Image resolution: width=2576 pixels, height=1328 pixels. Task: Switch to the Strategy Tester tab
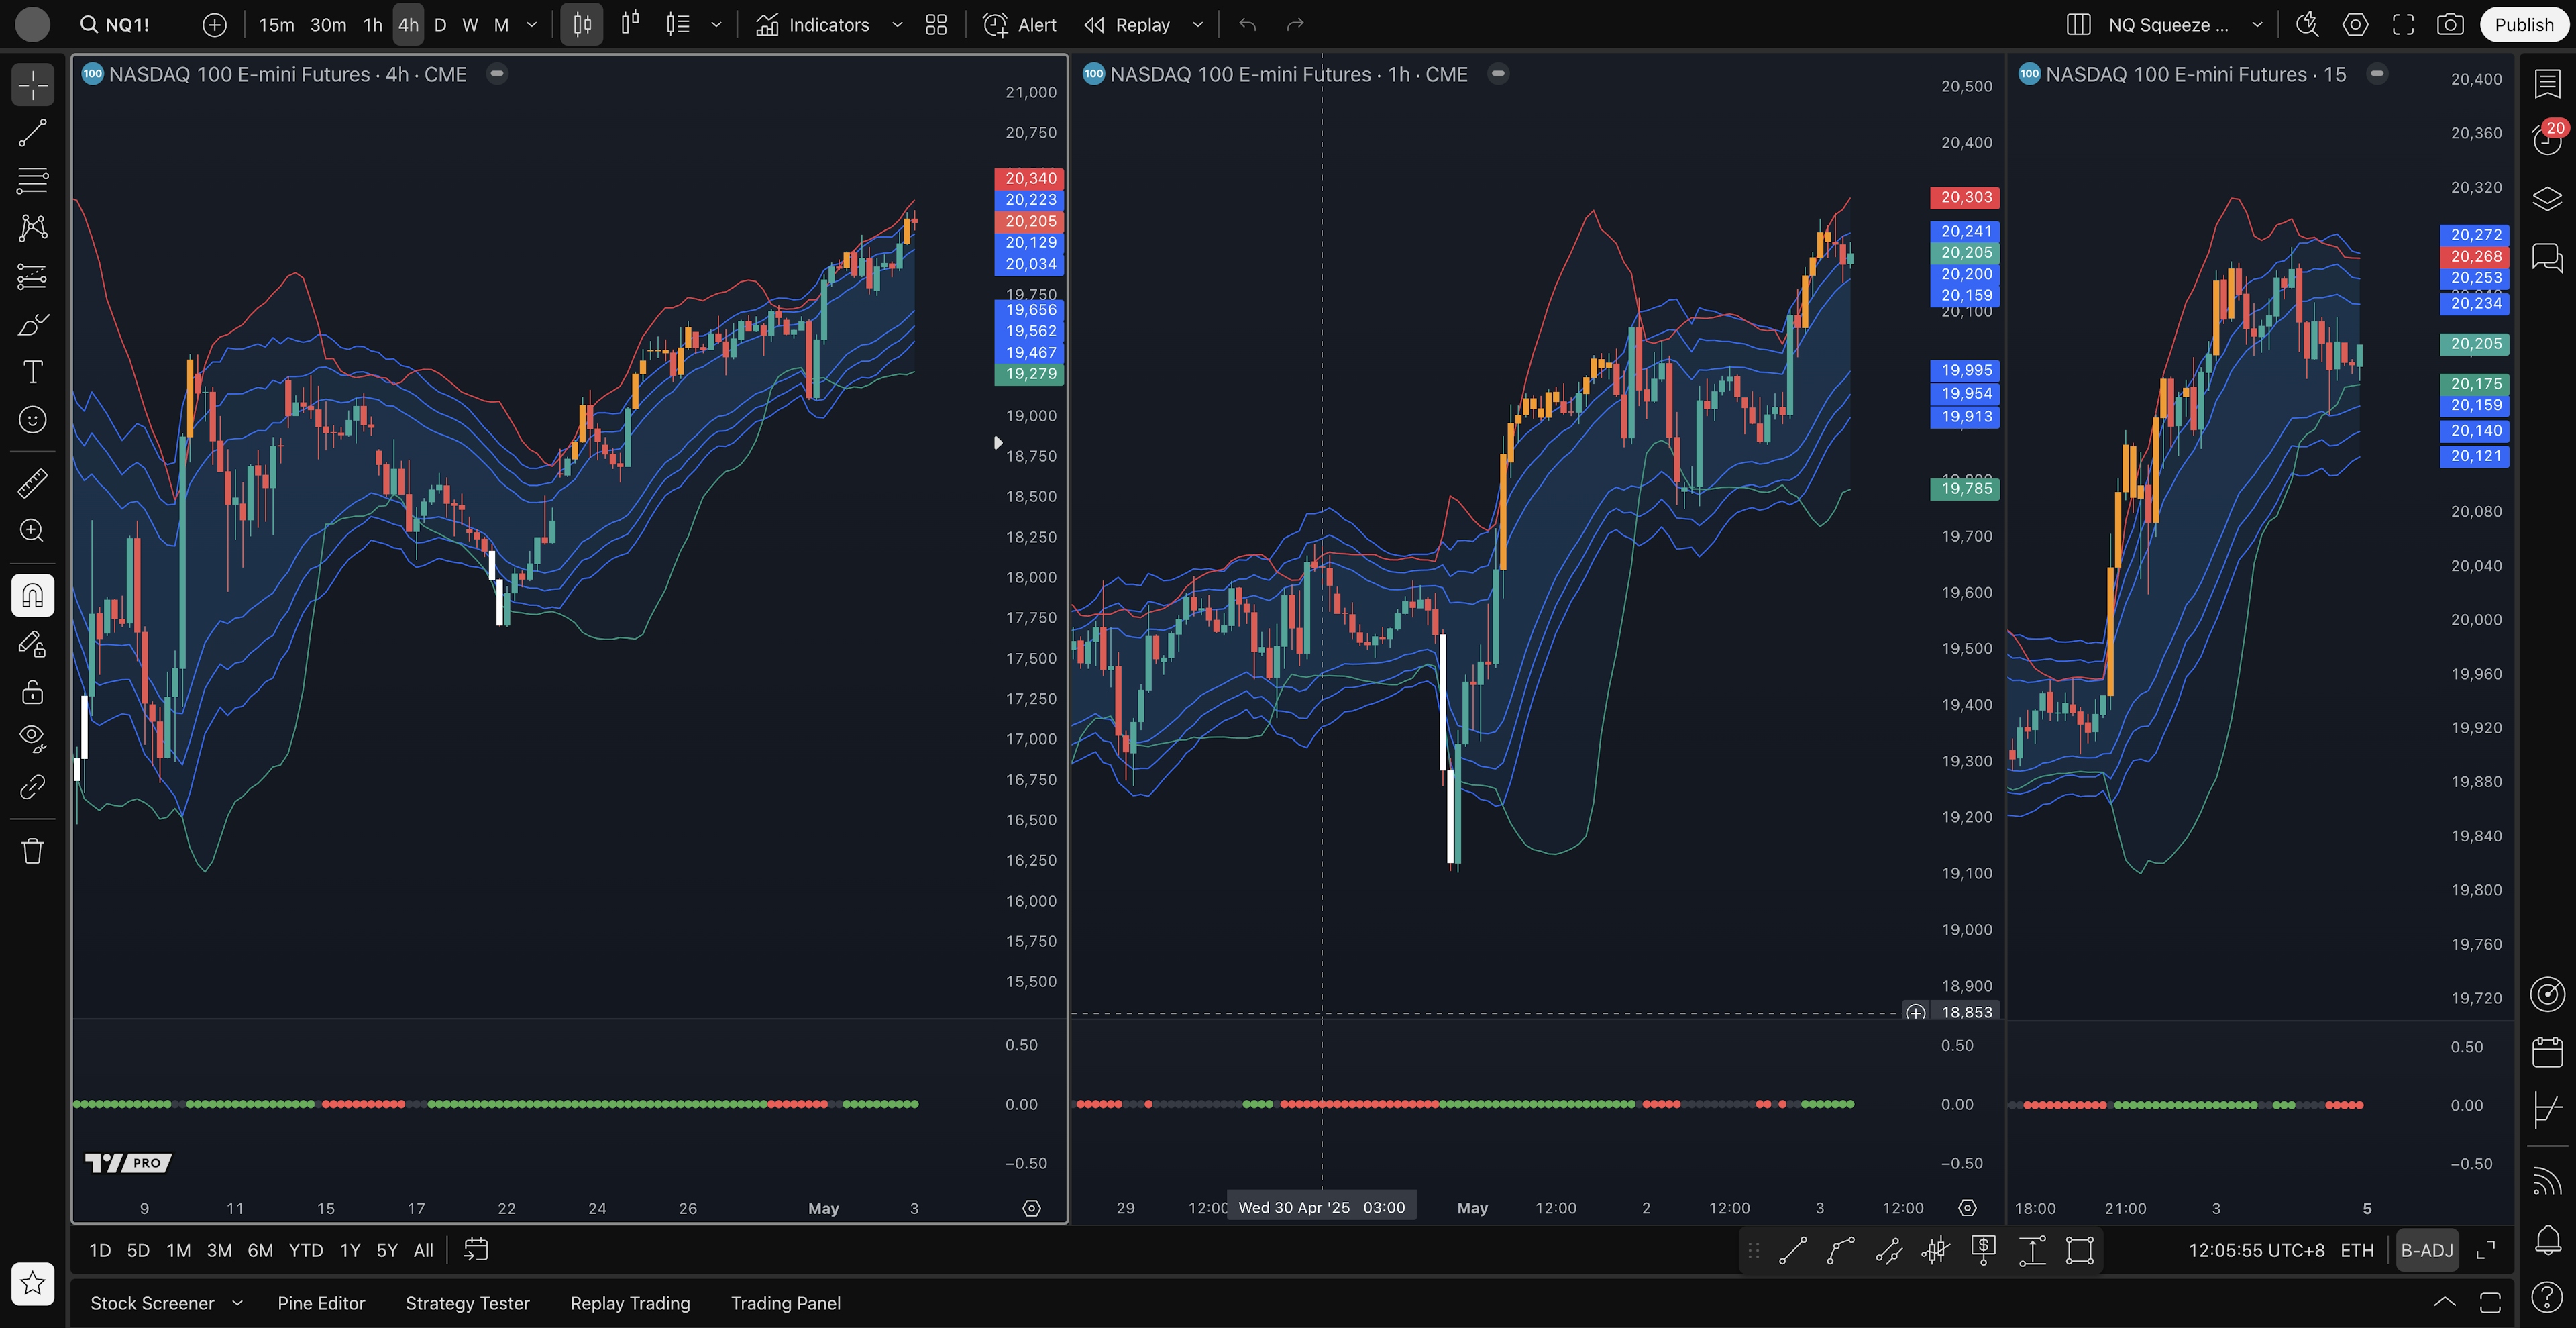point(467,1303)
